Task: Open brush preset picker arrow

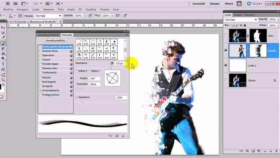Action: tap(15, 16)
